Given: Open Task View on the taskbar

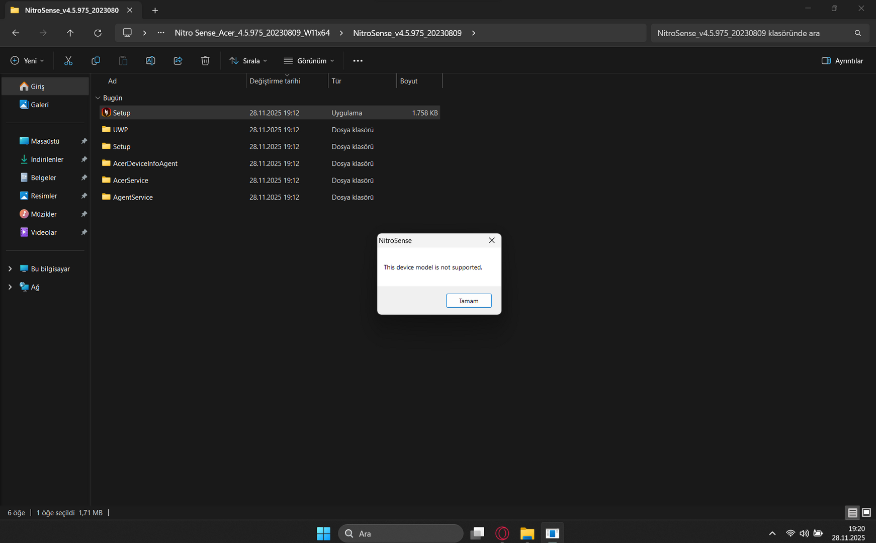Looking at the screenshot, I should [477, 533].
